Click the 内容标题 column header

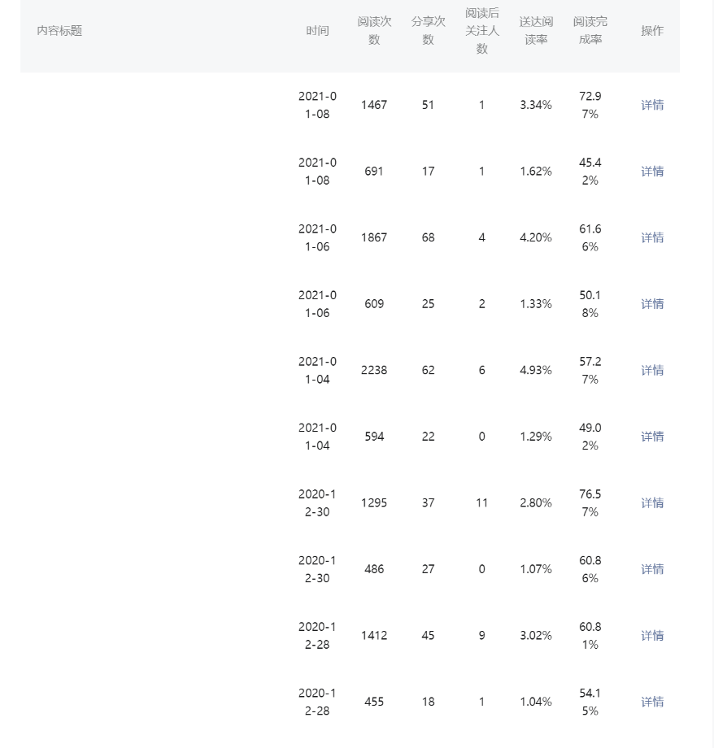[59, 31]
